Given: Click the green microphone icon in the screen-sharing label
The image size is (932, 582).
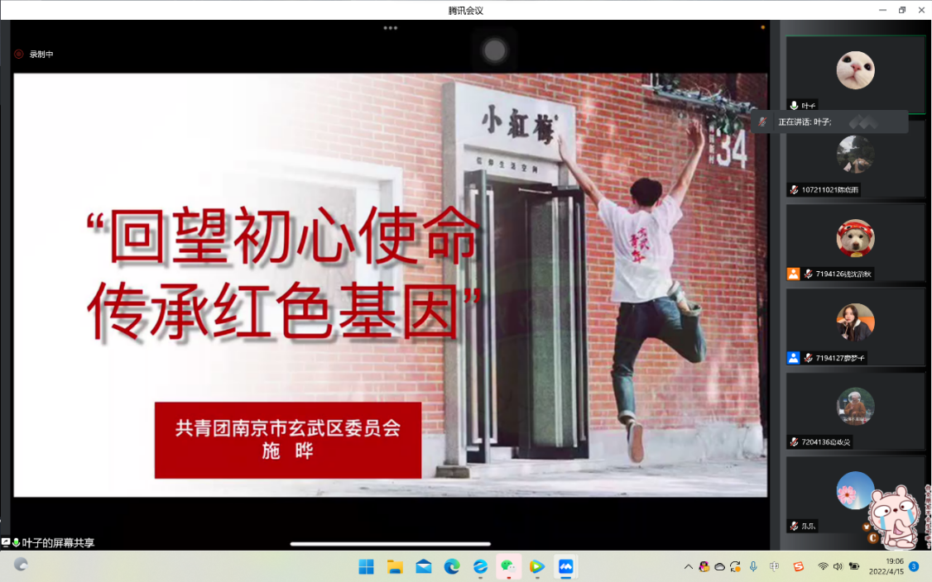Looking at the screenshot, I should (16, 543).
